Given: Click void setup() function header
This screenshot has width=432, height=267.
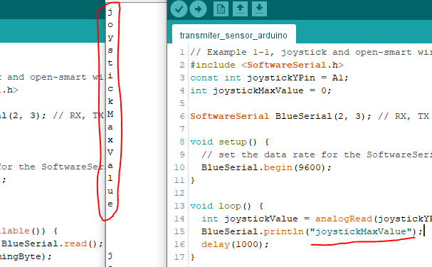Looking at the screenshot, I should [x=229, y=142].
